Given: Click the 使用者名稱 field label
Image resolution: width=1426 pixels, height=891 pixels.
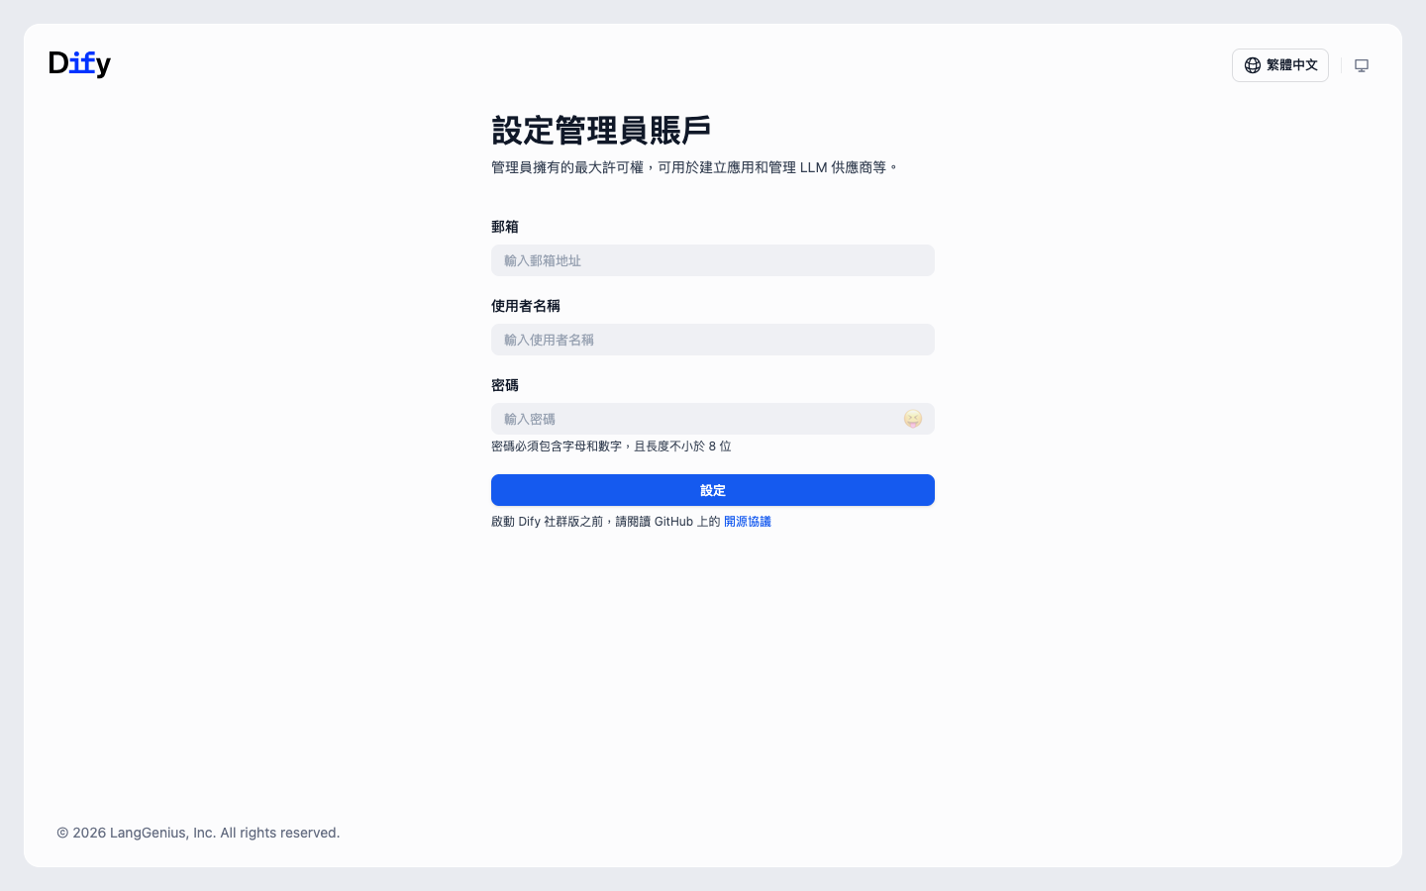Looking at the screenshot, I should coord(526,306).
